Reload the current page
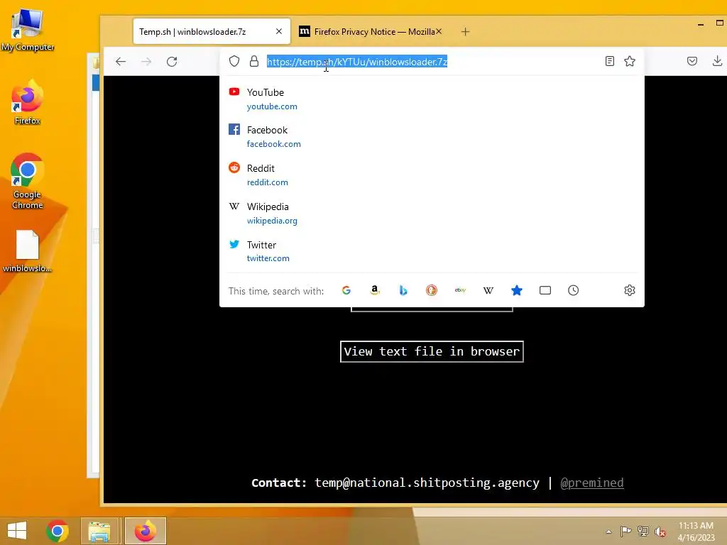727x545 pixels. click(172, 61)
